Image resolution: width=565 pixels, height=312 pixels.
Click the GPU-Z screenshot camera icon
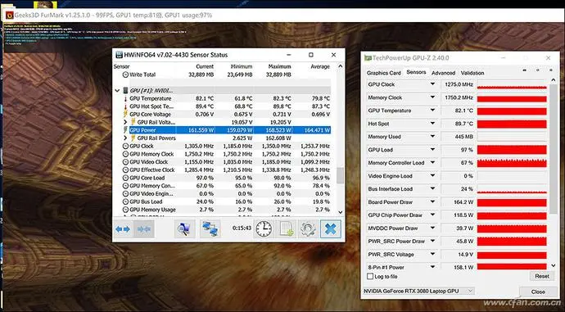click(x=524, y=70)
